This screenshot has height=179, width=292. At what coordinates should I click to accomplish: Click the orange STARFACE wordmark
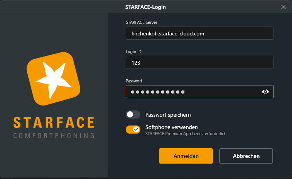tap(54, 122)
